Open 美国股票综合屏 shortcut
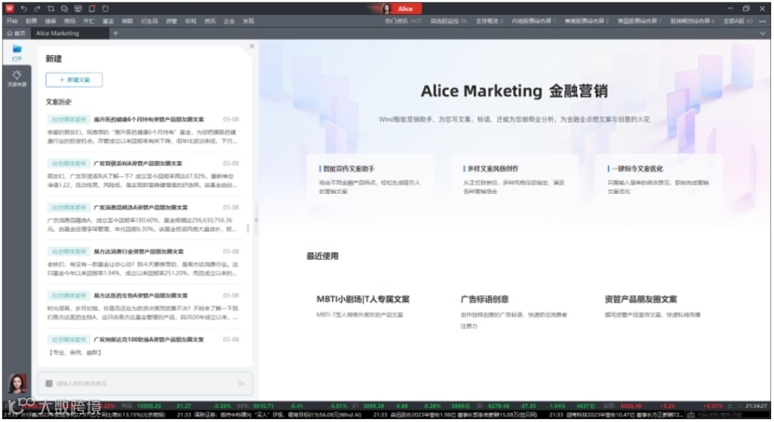This screenshot has width=774, height=422. 639,21
